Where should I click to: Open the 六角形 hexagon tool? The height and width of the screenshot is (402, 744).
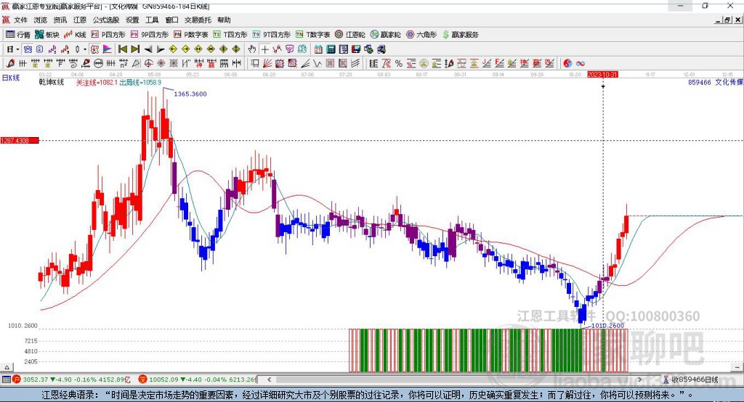(x=421, y=34)
